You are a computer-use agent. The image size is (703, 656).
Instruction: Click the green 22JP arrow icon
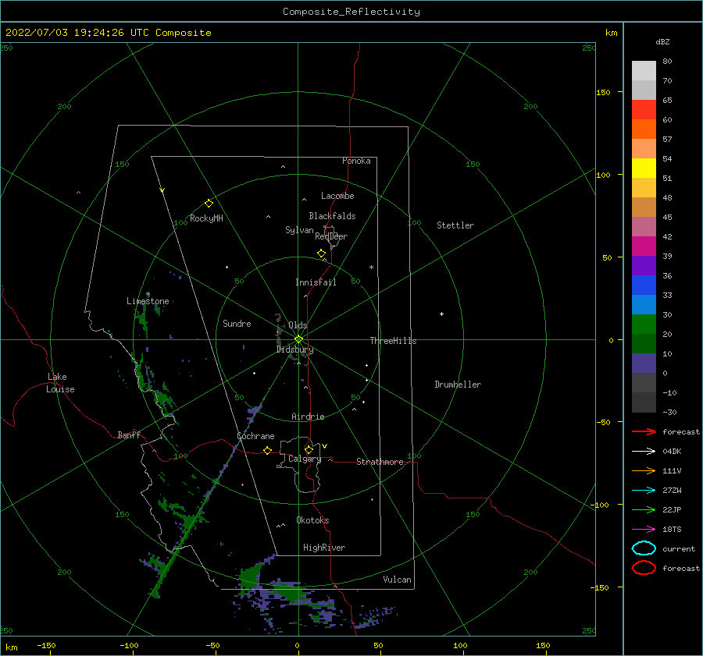644,509
